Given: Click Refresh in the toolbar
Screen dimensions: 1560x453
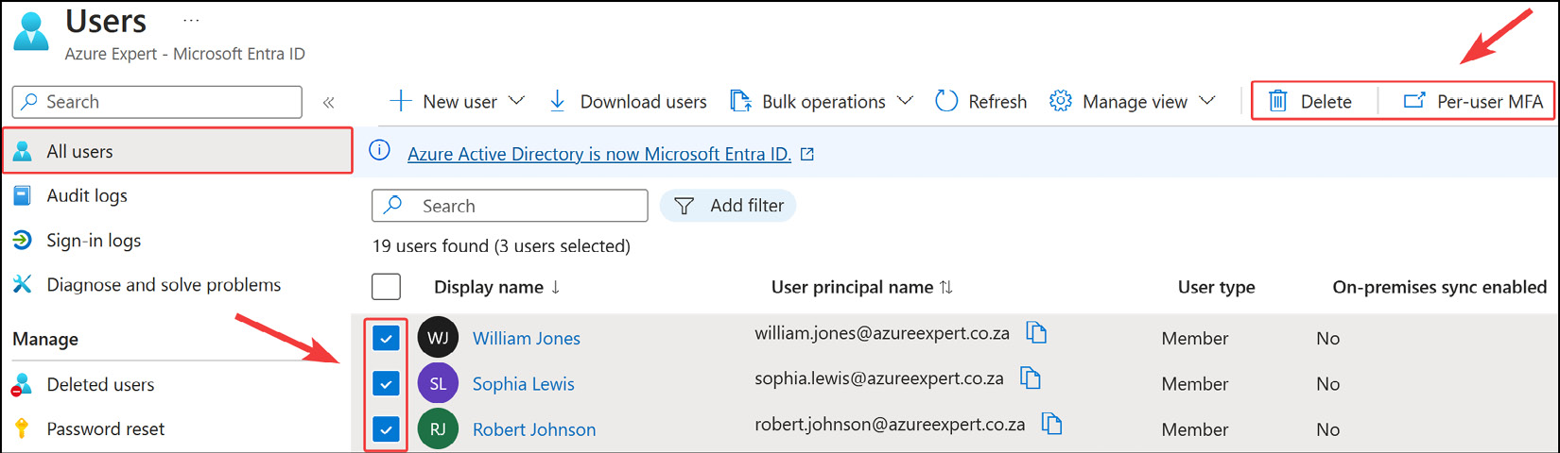Looking at the screenshot, I should [x=980, y=102].
